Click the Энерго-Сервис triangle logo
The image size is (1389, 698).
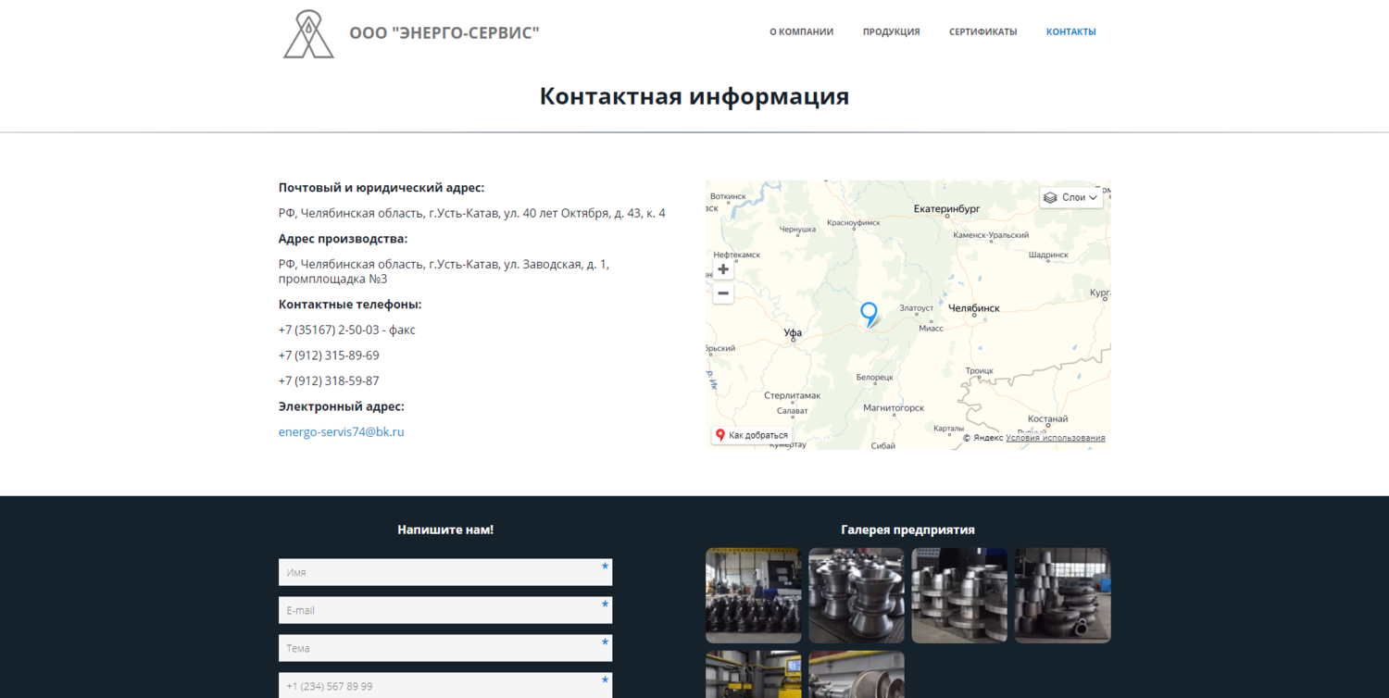click(308, 33)
